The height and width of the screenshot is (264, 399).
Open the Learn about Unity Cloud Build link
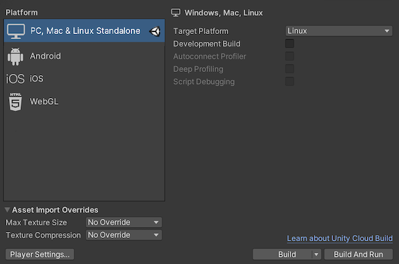[339, 239]
